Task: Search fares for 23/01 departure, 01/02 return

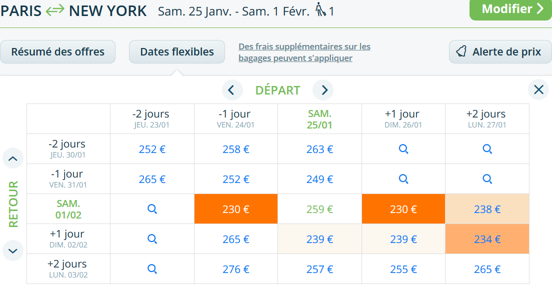Action: (152, 209)
